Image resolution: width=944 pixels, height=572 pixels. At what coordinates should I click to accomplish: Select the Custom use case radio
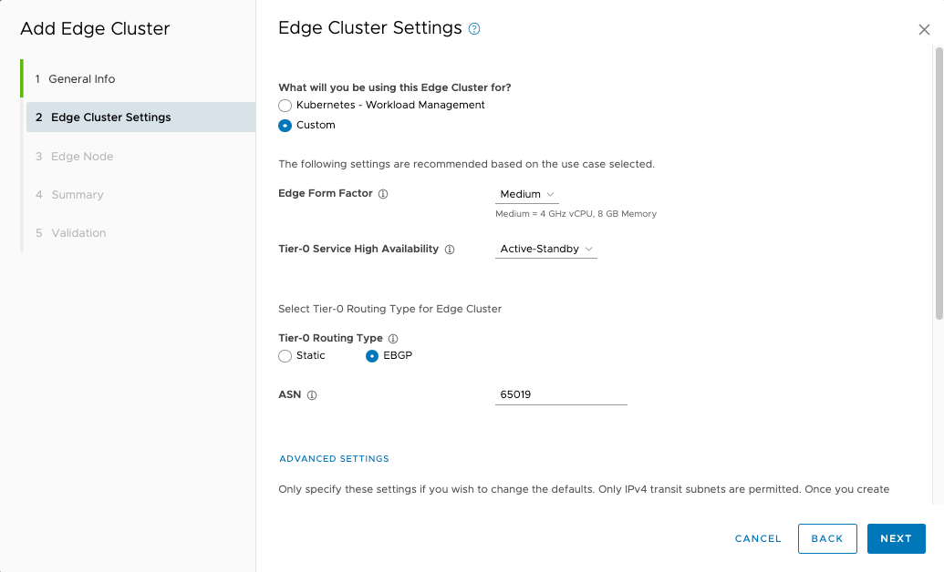pos(285,125)
